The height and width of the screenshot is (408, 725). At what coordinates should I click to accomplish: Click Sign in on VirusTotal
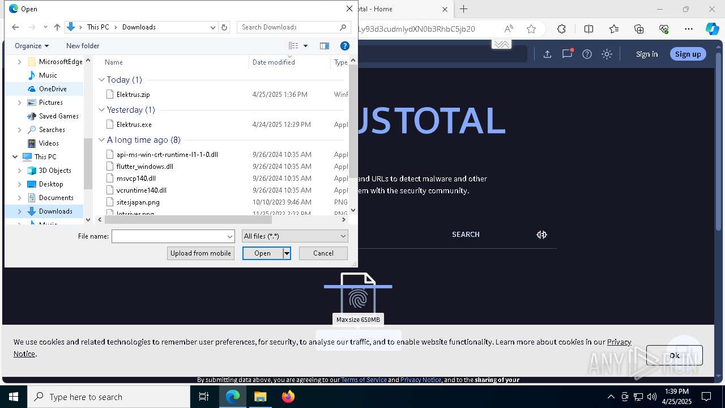(647, 54)
